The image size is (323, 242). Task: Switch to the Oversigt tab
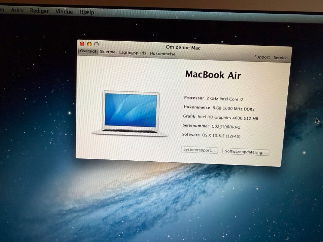click(88, 51)
